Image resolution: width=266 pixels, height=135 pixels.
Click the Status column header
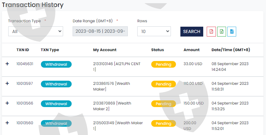[158, 50]
